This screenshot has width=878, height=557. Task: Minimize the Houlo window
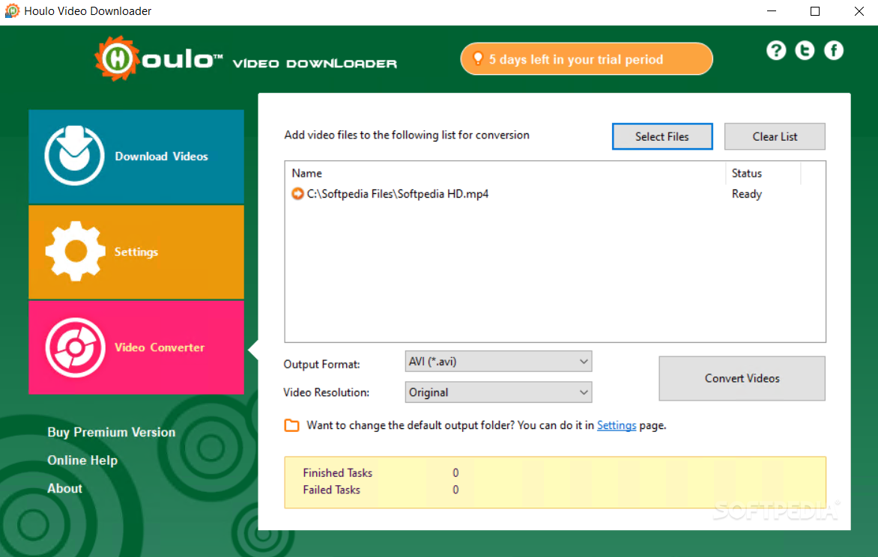click(772, 11)
